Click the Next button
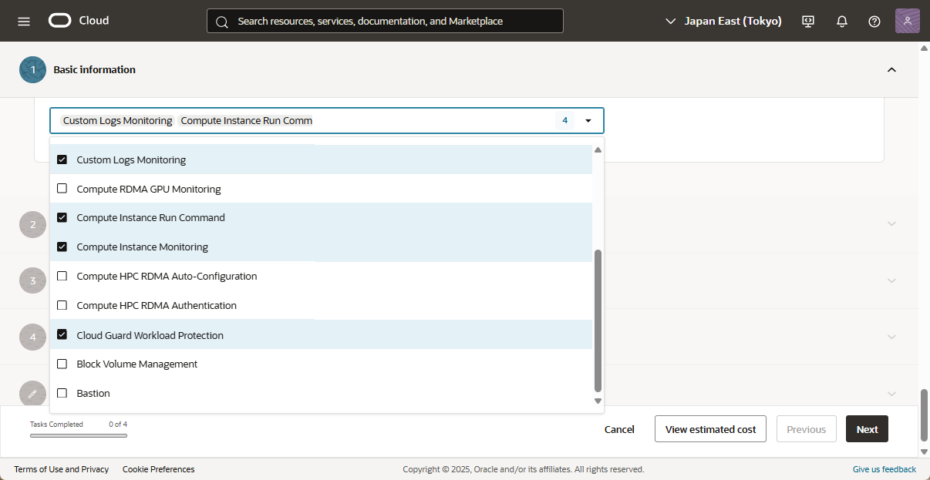 click(x=867, y=429)
